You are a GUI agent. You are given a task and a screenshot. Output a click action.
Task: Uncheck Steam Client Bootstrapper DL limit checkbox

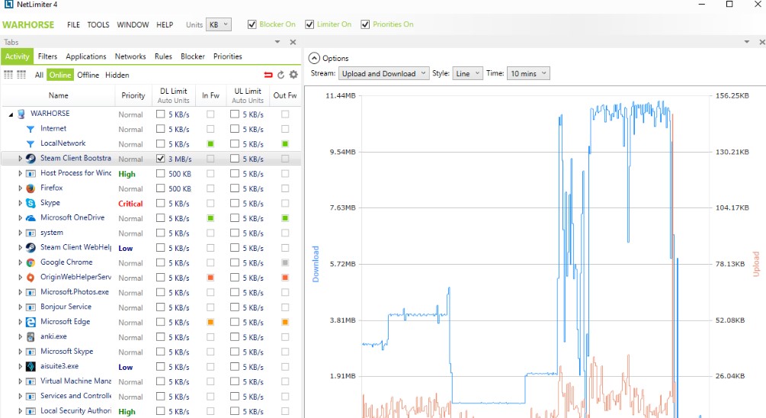pos(160,159)
